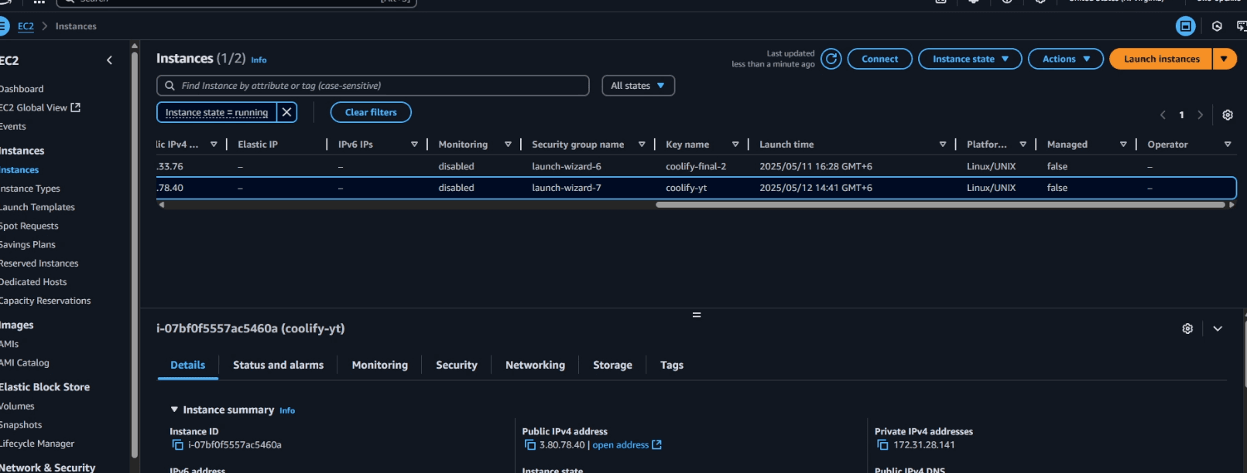Click the 'open address' link

click(x=627, y=445)
